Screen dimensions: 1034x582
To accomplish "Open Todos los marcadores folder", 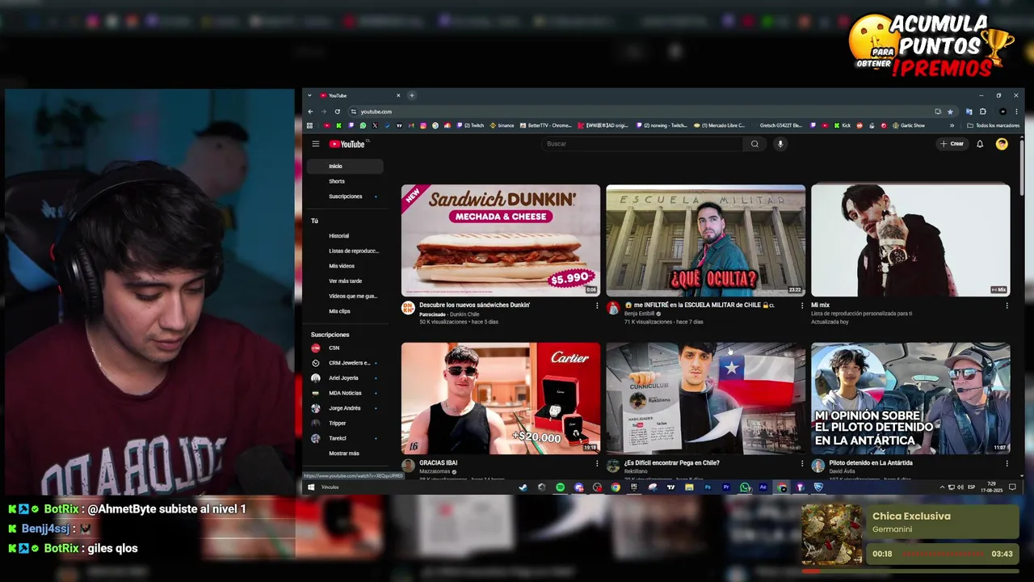I will 993,125.
